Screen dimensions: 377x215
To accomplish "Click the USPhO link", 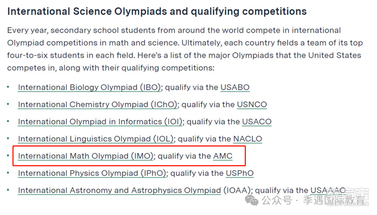I will [x=240, y=173].
